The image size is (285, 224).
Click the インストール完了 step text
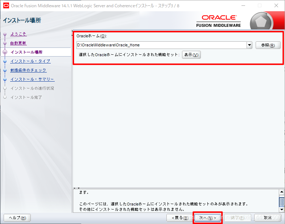[26, 98]
